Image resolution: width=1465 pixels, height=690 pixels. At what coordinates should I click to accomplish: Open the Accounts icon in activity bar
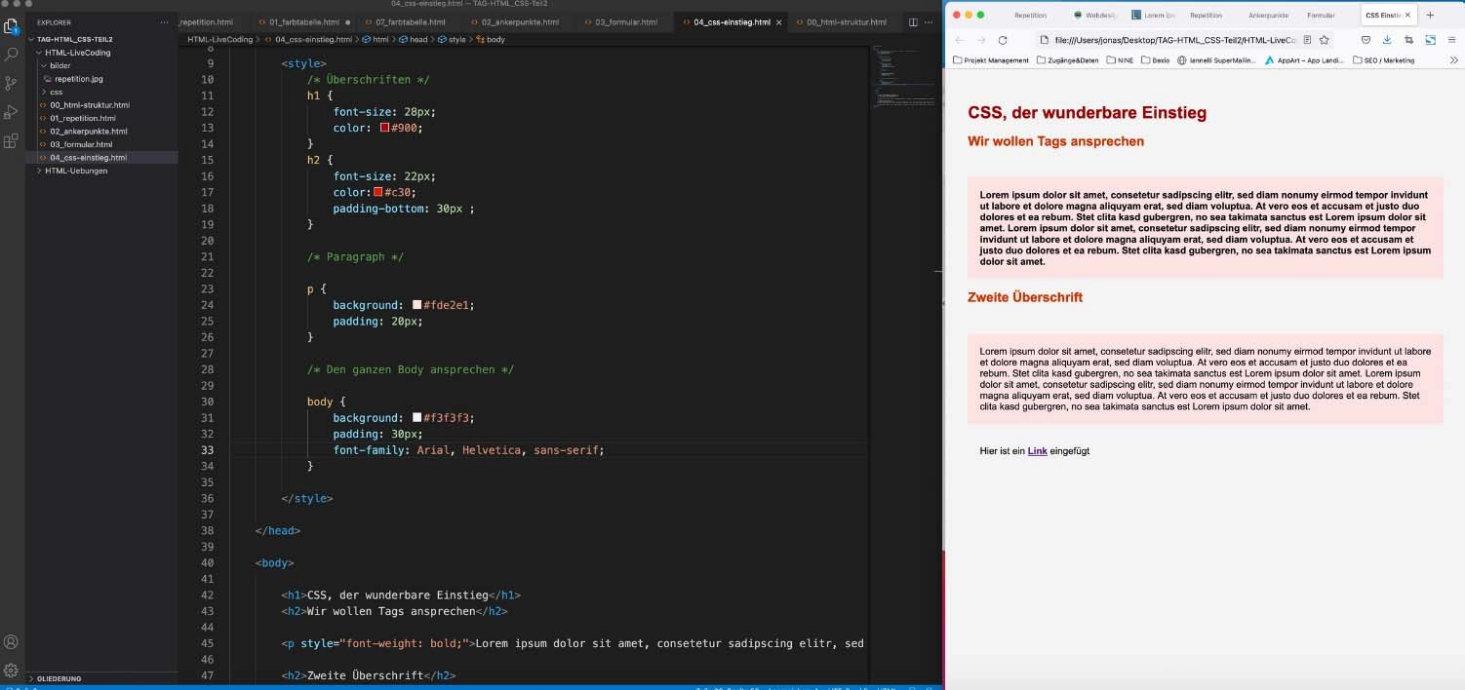[x=12, y=641]
